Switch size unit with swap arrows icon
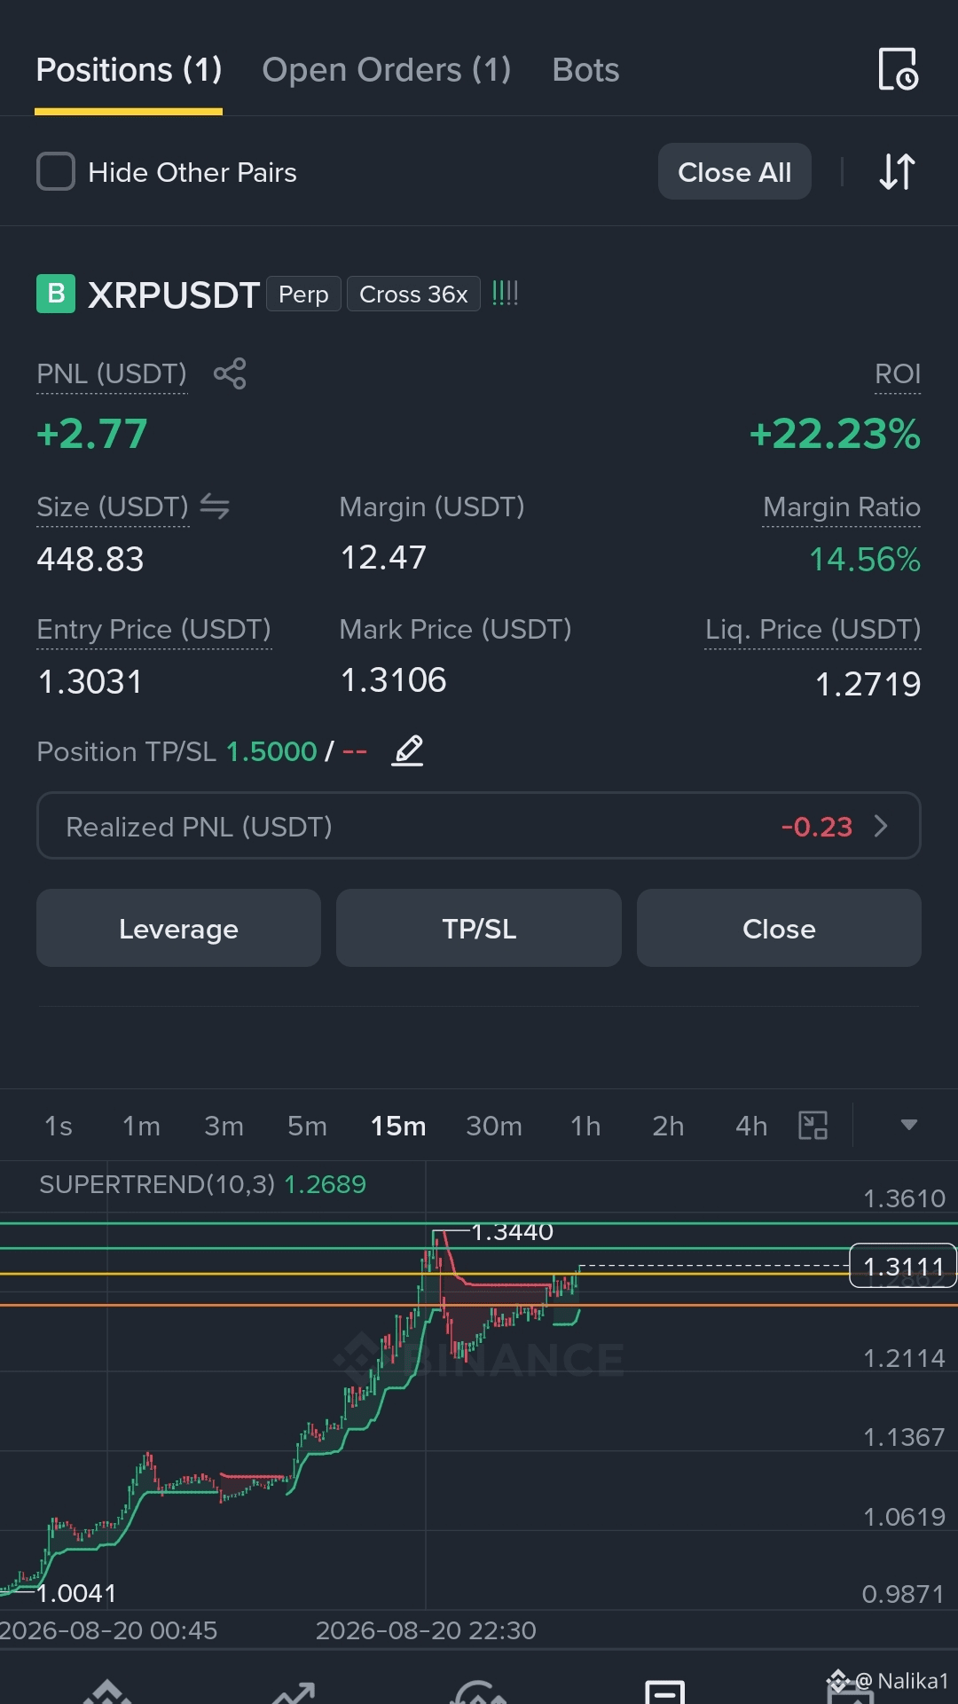 215,506
